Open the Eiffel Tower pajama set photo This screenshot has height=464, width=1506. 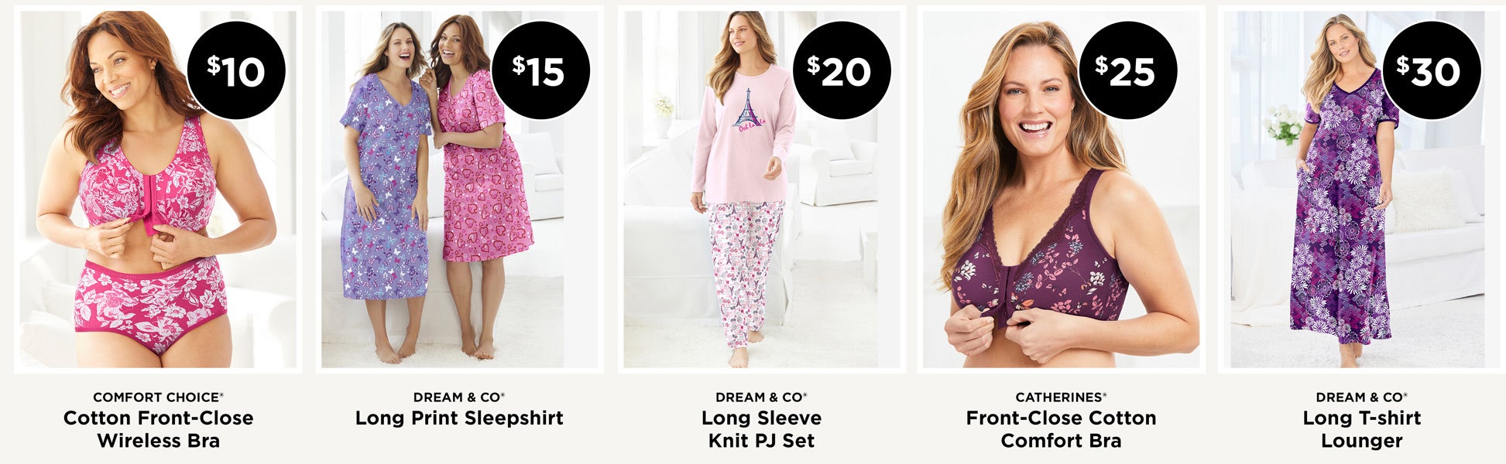point(762,189)
